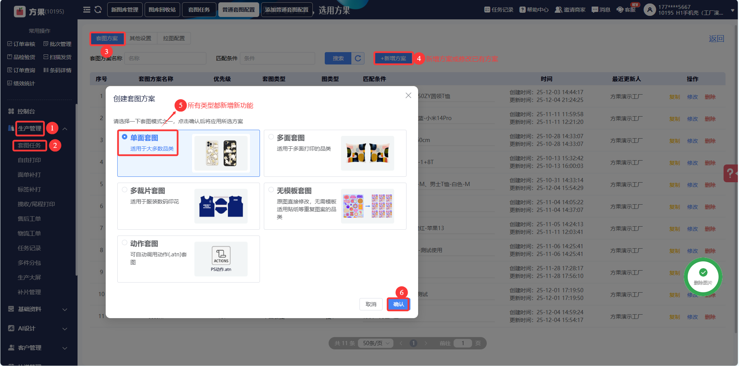Select the 单面套图 radio option

click(125, 137)
